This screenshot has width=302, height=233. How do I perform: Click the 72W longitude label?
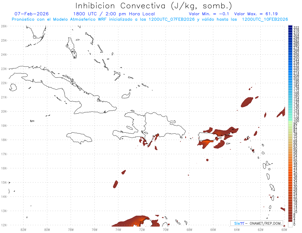[142, 229]
